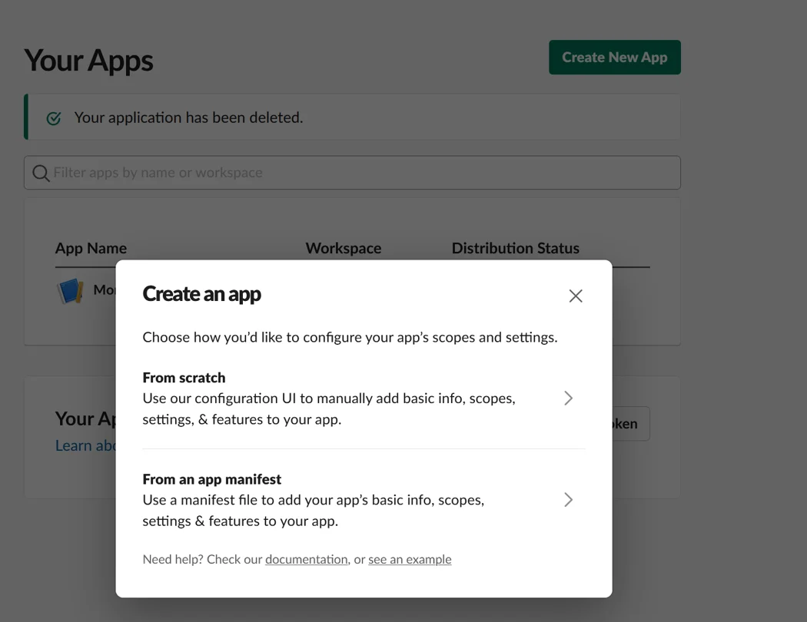This screenshot has height=622, width=807.
Task: Select the app manifest chevron arrow
Action: tap(568, 500)
